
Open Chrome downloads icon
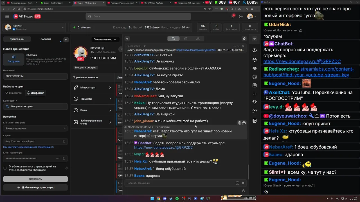(x=239, y=9)
